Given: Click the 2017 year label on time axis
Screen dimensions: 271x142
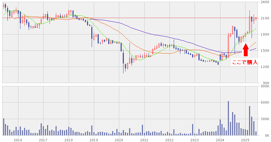Looking at the screenshot, I should pos(43,140).
